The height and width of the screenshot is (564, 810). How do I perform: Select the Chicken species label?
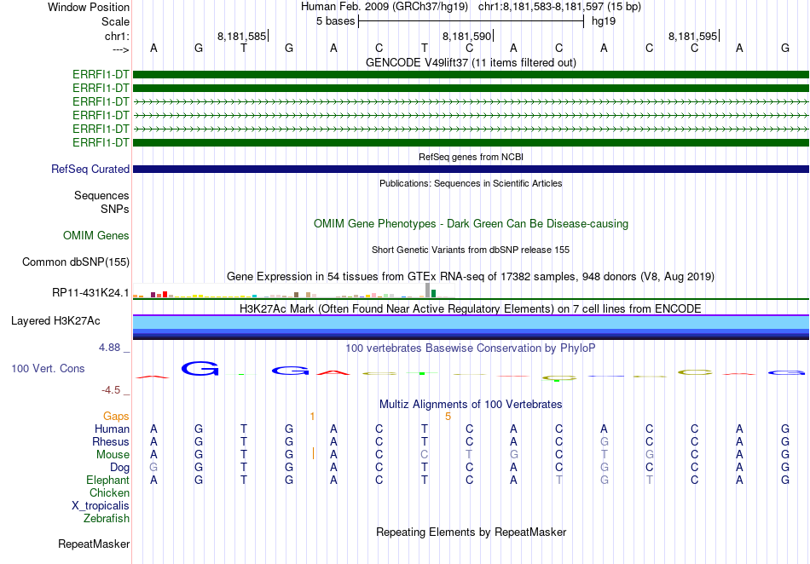click(109, 492)
